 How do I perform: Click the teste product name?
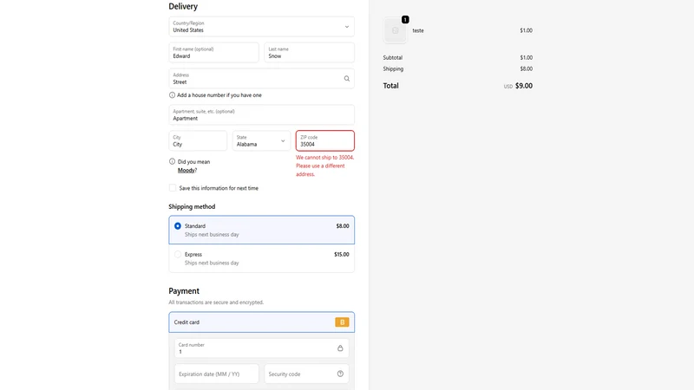pyautogui.click(x=418, y=30)
